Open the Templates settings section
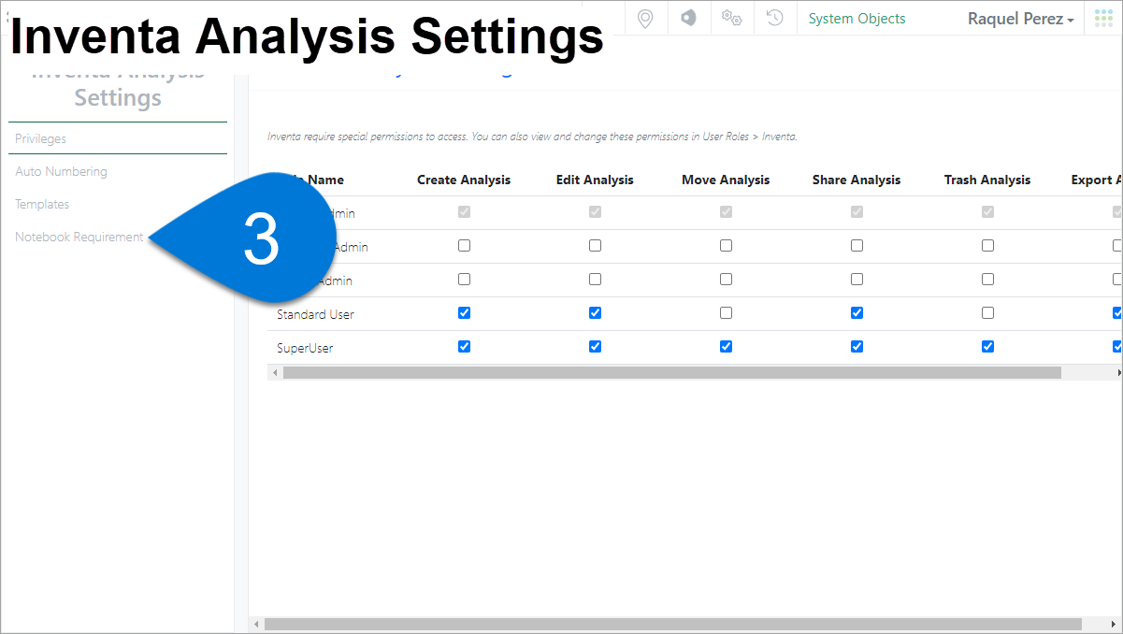 click(42, 204)
